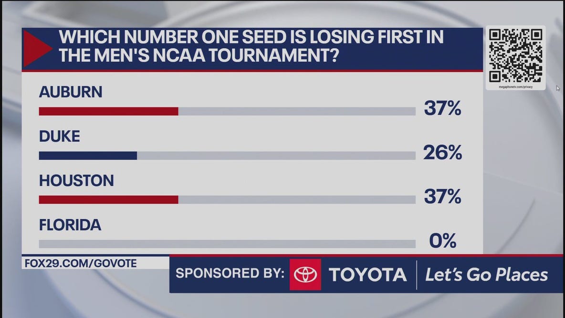Select the Houston poll option label
Image resolution: width=565 pixels, height=318 pixels.
pyautogui.click(x=76, y=180)
